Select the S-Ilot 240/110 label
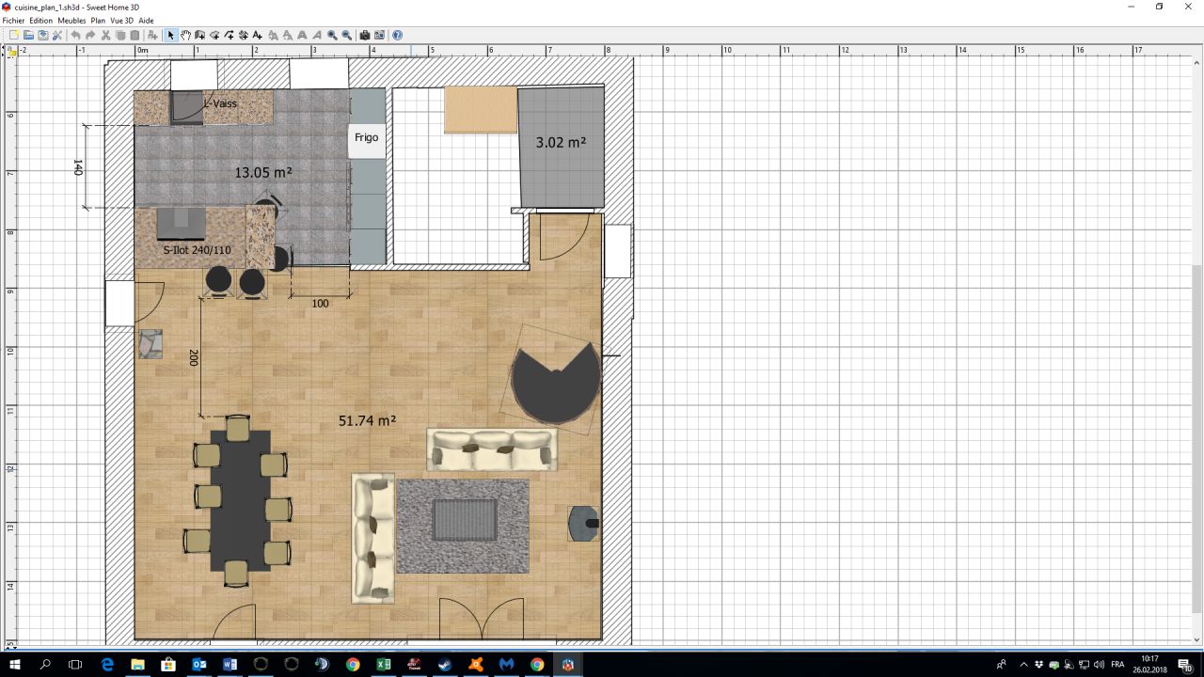This screenshot has height=677, width=1204. pos(197,250)
